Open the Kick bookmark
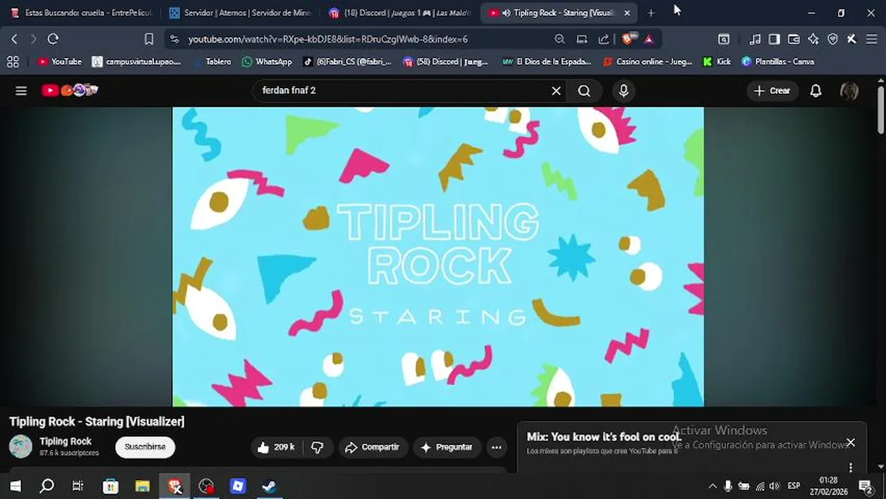The height and width of the screenshot is (499, 886). point(717,62)
